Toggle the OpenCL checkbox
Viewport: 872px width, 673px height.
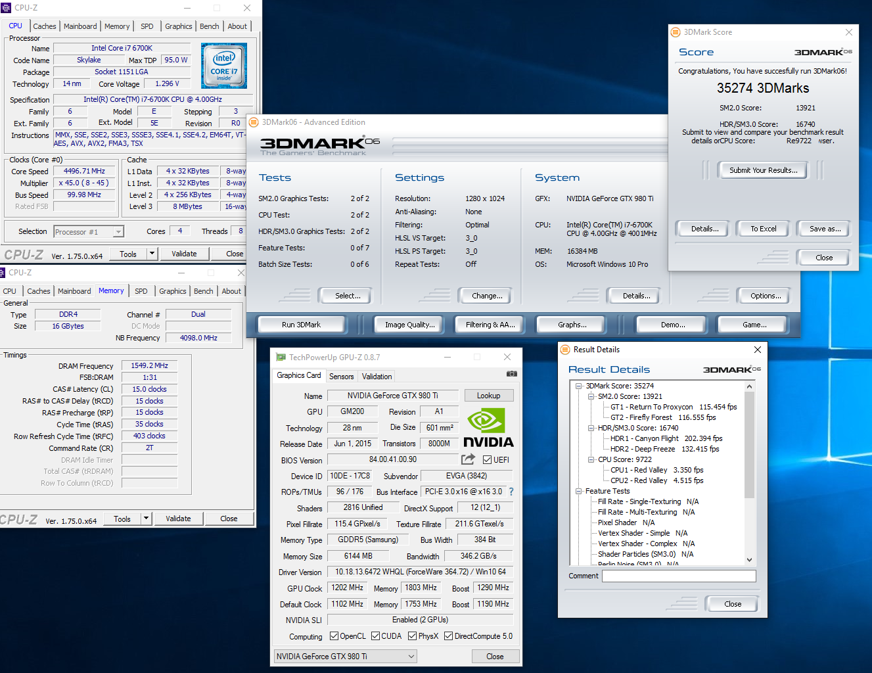[334, 636]
